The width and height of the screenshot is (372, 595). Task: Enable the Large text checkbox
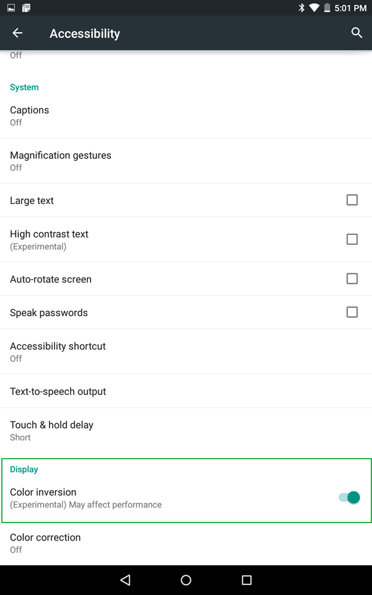[x=352, y=200]
